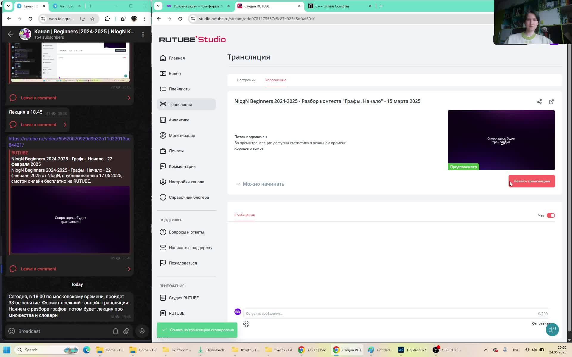Expand comments arrow under the Лекция в 18.45 post
The height and width of the screenshot is (357, 572).
(65, 125)
